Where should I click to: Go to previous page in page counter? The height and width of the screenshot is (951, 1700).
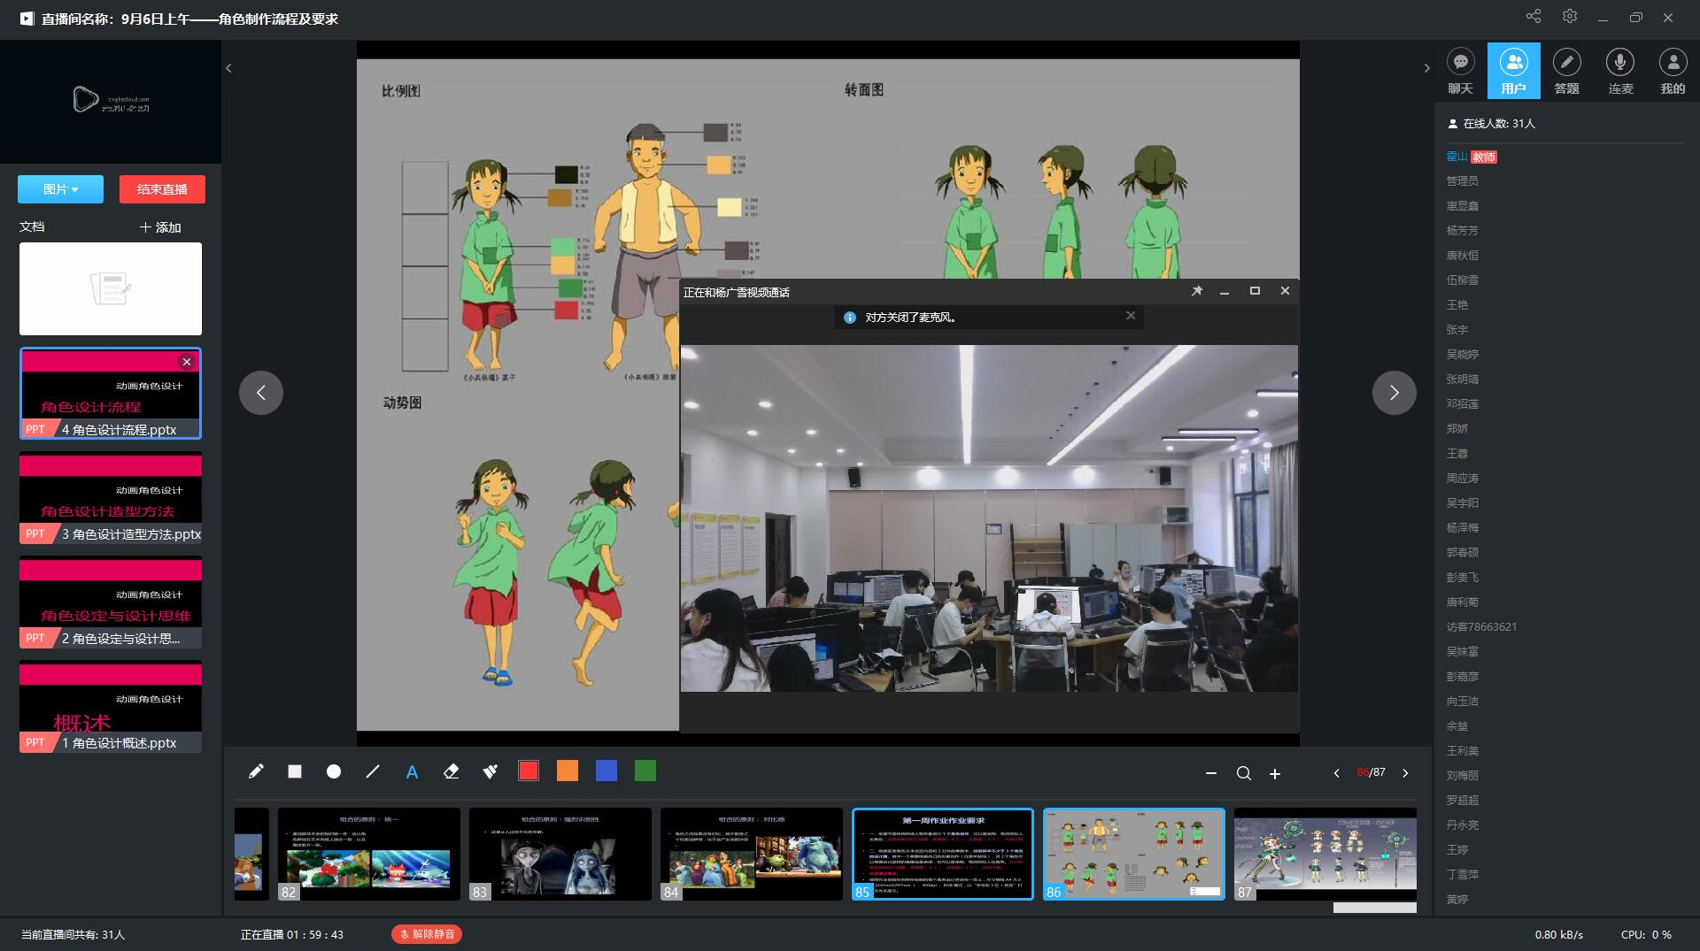[x=1337, y=773]
